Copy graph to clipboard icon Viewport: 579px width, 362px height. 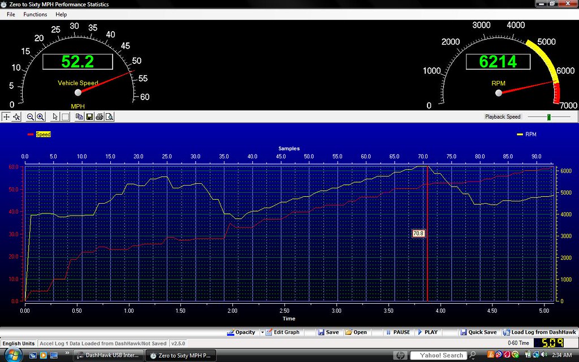pos(79,117)
